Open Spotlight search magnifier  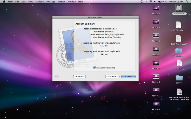coord(187,2)
